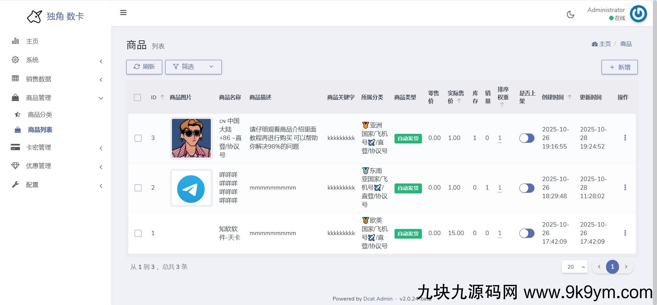Click the 销售数据 table icon
The width and height of the screenshot is (657, 305).
[x=15, y=78]
